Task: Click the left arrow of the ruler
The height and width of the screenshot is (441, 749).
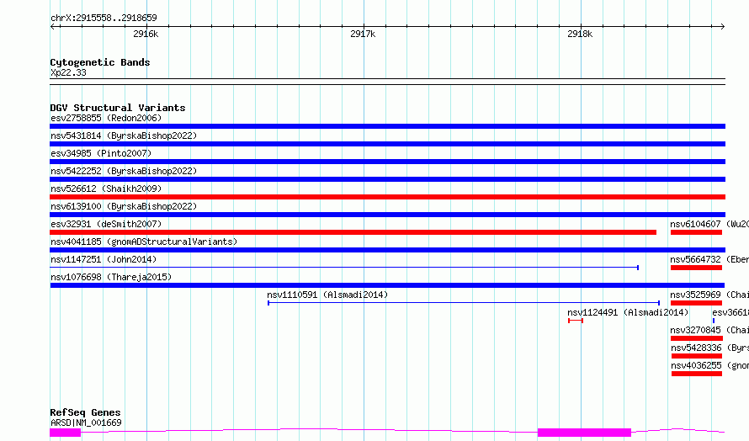Action: [53, 26]
